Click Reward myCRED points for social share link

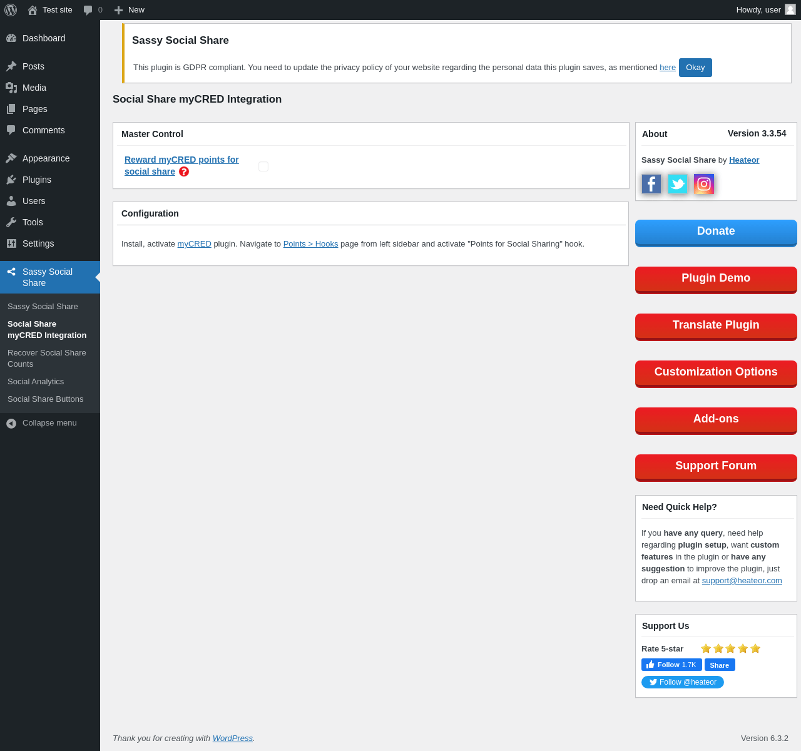(181, 166)
